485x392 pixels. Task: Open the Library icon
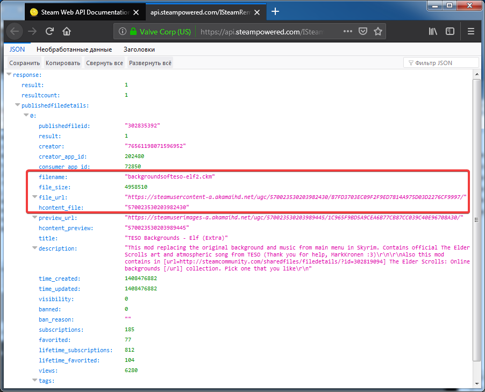pos(433,31)
